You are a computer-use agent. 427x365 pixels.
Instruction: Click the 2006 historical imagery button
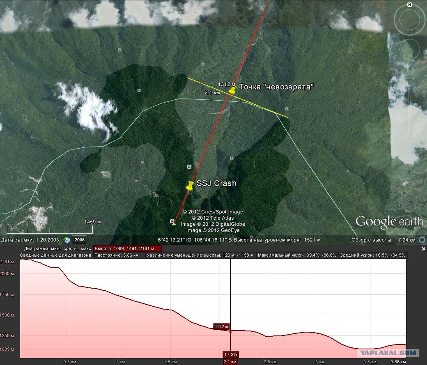click(x=80, y=240)
